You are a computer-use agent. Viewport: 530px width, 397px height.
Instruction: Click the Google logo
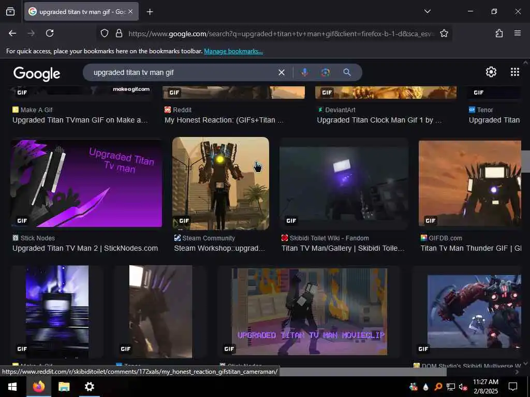coord(37,73)
